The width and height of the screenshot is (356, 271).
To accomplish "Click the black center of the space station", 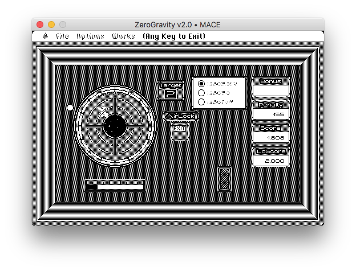I will 115,125.
